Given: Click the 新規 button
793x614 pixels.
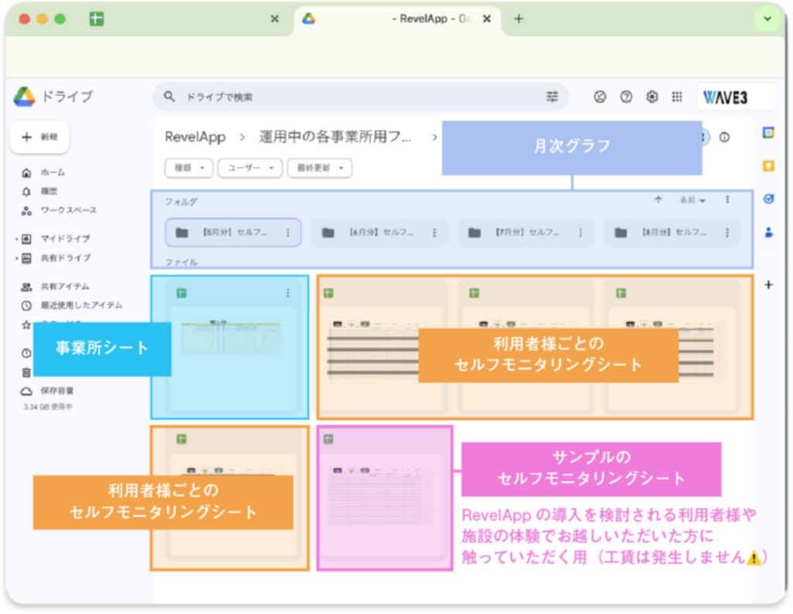Looking at the screenshot, I should coord(39,137).
